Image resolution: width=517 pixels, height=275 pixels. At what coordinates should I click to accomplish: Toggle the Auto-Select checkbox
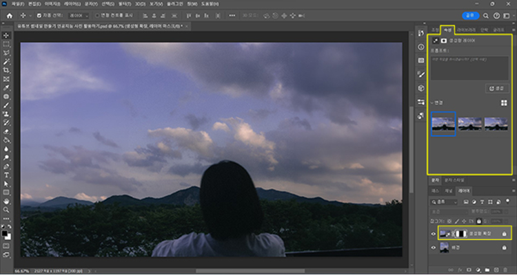coord(39,15)
